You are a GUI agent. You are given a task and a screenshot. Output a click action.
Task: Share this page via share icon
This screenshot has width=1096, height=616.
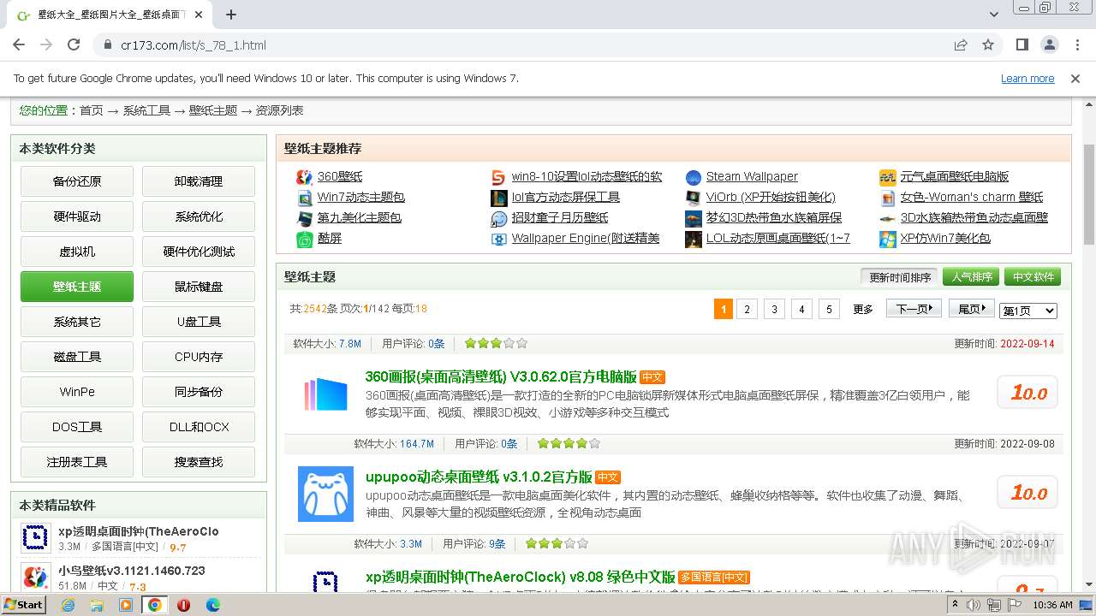click(961, 44)
